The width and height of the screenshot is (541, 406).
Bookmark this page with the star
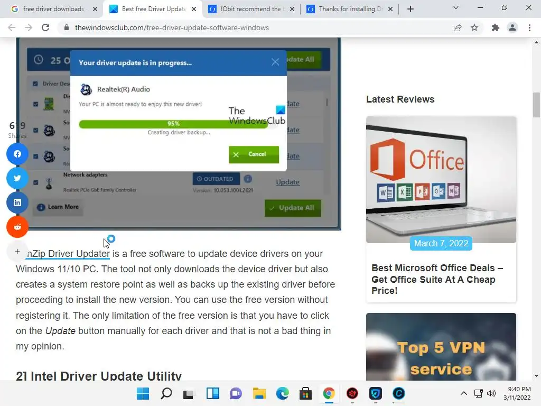pyautogui.click(x=474, y=27)
